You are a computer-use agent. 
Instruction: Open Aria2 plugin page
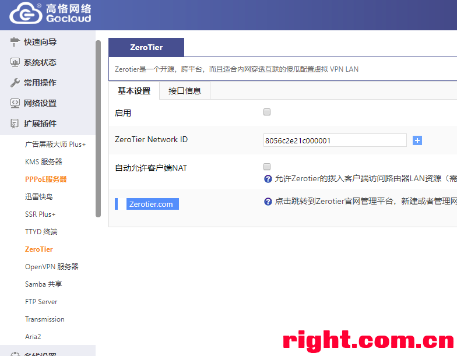tap(33, 337)
